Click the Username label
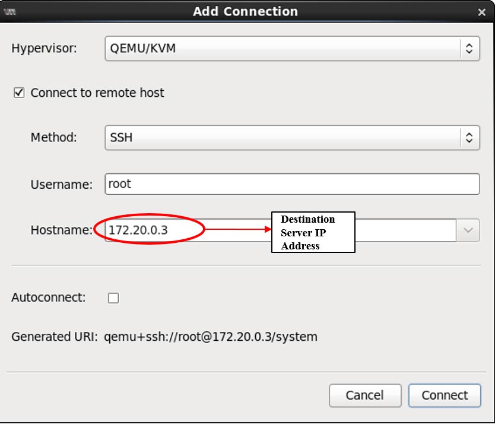 tap(62, 185)
